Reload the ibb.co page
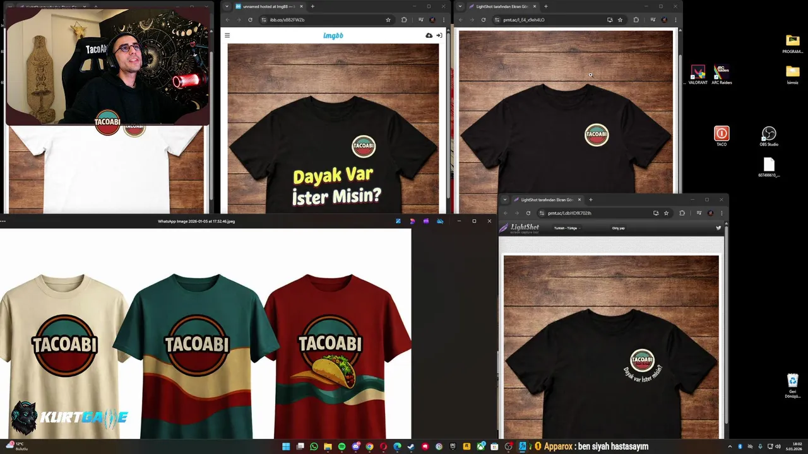This screenshot has height=454, width=808. pyautogui.click(x=250, y=20)
